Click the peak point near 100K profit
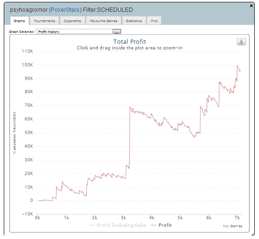This screenshot has width=259, height=239. (237, 65)
